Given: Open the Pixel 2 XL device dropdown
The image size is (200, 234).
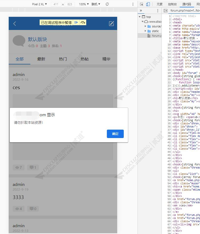Looking at the screenshot, I should coord(39,4).
